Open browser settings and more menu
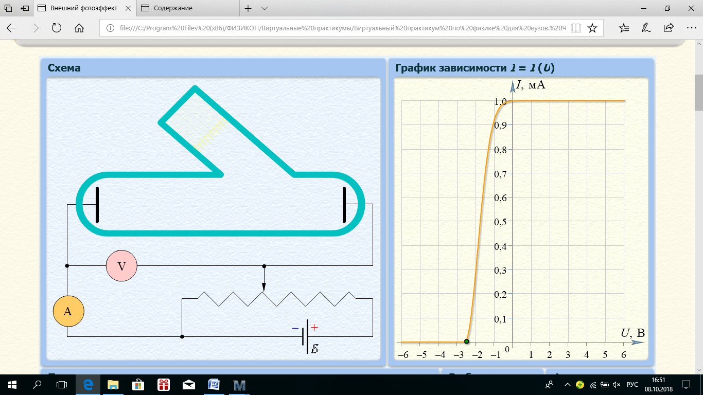The width and height of the screenshot is (703, 395). (691, 28)
